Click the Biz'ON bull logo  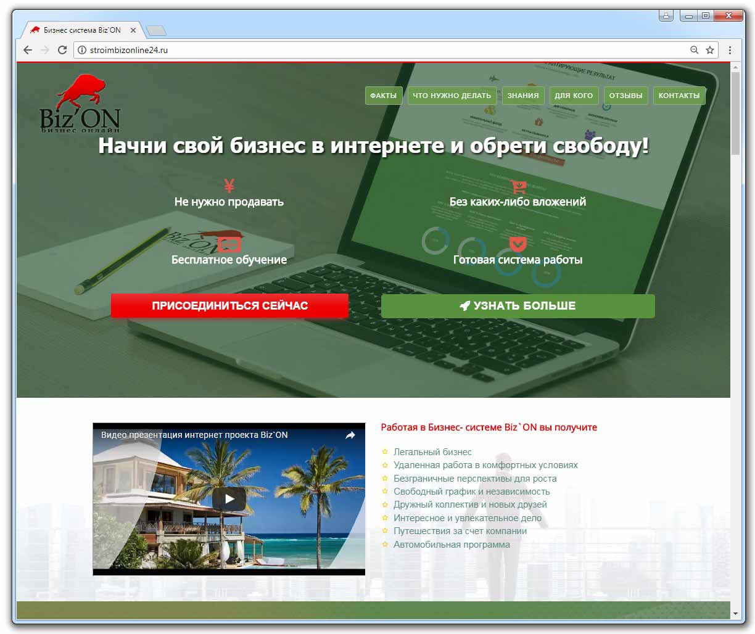[x=80, y=103]
